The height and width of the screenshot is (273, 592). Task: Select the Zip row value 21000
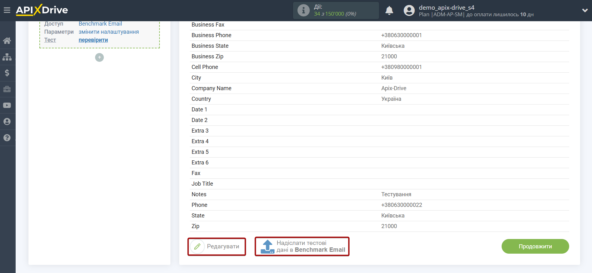pos(389,226)
